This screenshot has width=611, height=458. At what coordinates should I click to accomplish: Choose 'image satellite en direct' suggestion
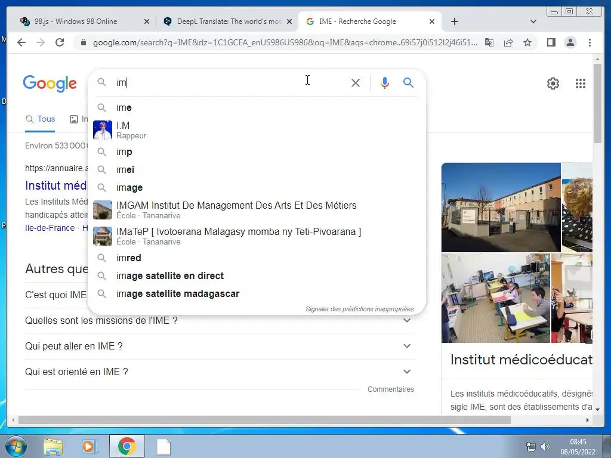(257, 276)
